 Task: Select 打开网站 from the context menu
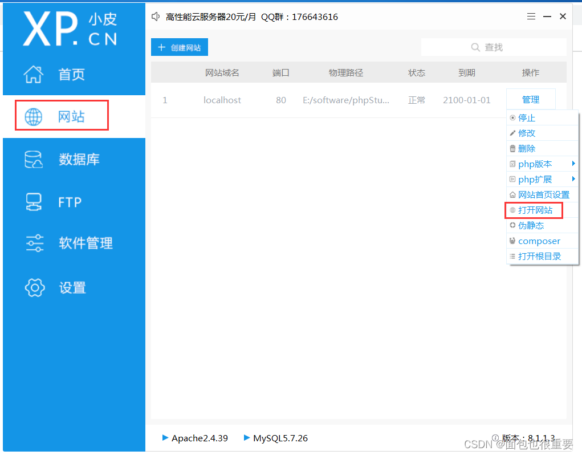coord(535,210)
